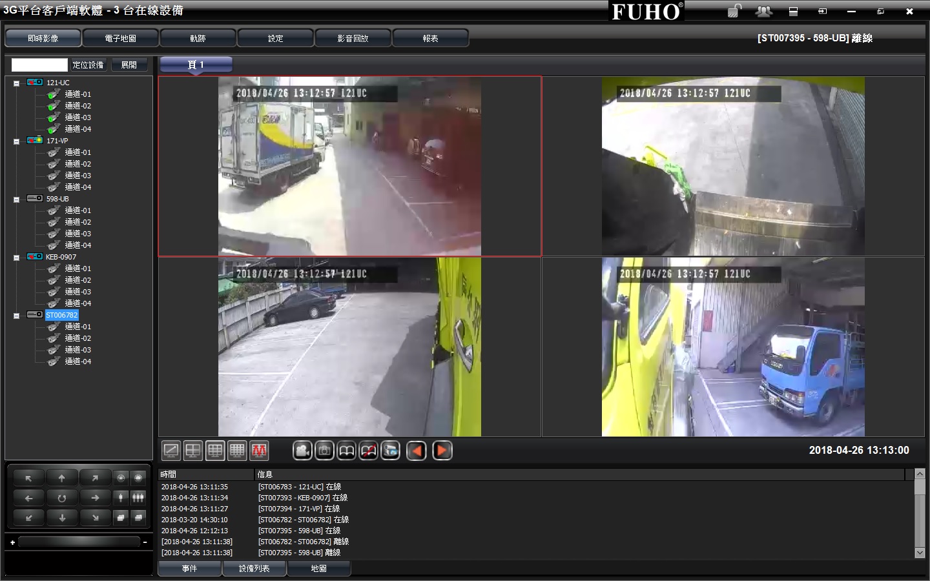This screenshot has width=930, height=581.
Task: Select the ST006782 device in tree
Action: (61, 315)
